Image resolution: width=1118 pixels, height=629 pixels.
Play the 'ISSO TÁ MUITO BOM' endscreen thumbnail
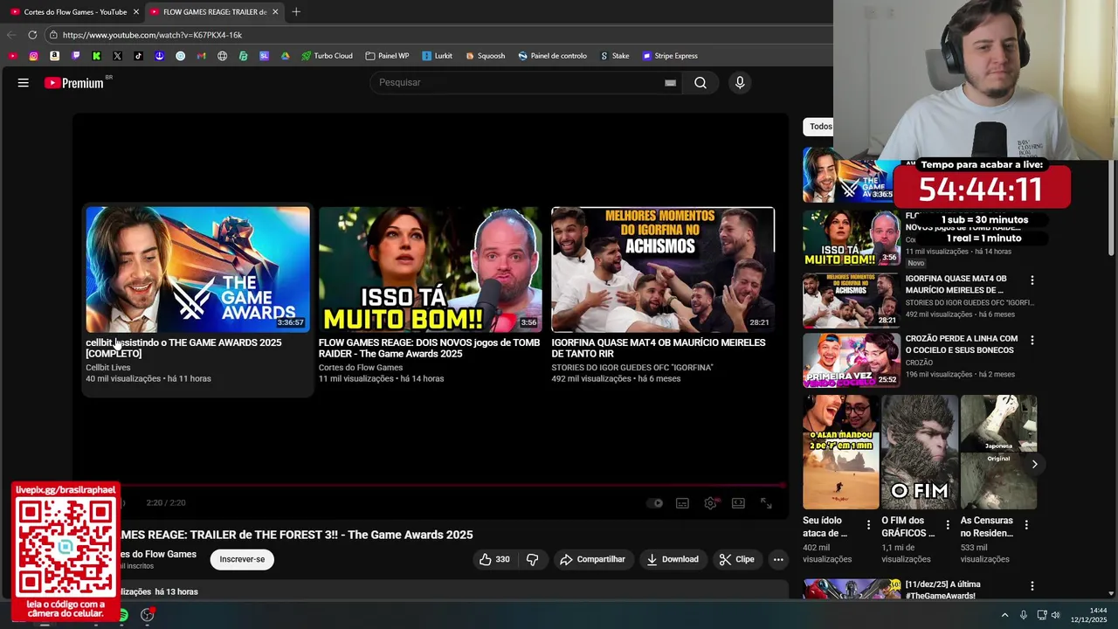click(430, 269)
